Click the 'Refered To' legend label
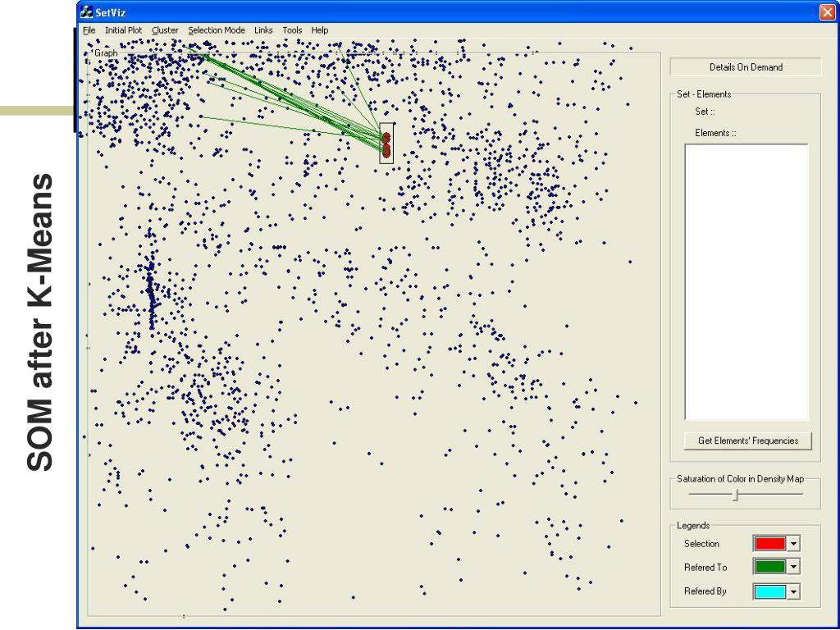The width and height of the screenshot is (840, 630). 705,568
